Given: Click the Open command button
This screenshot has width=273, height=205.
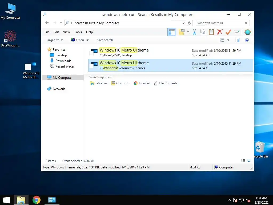Looking at the screenshot, I should pyautogui.click(x=78, y=40).
